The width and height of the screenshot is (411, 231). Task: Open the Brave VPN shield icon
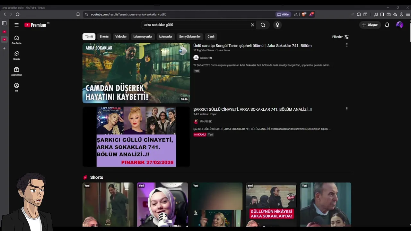point(401,14)
